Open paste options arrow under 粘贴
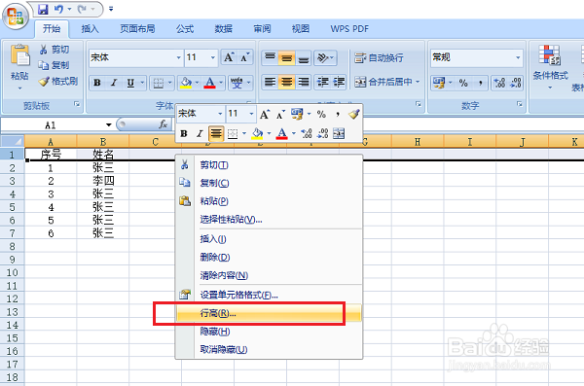 19,88
